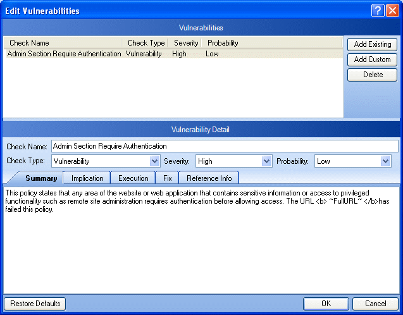Viewport: 403px width, 315px height.
Task: Open the Check Type dropdown
Action: point(154,161)
